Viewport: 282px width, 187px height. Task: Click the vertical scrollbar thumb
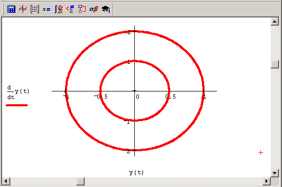click(x=275, y=64)
